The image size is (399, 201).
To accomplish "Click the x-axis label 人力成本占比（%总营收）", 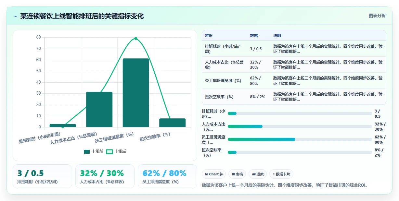I will pyautogui.click(x=74, y=138).
